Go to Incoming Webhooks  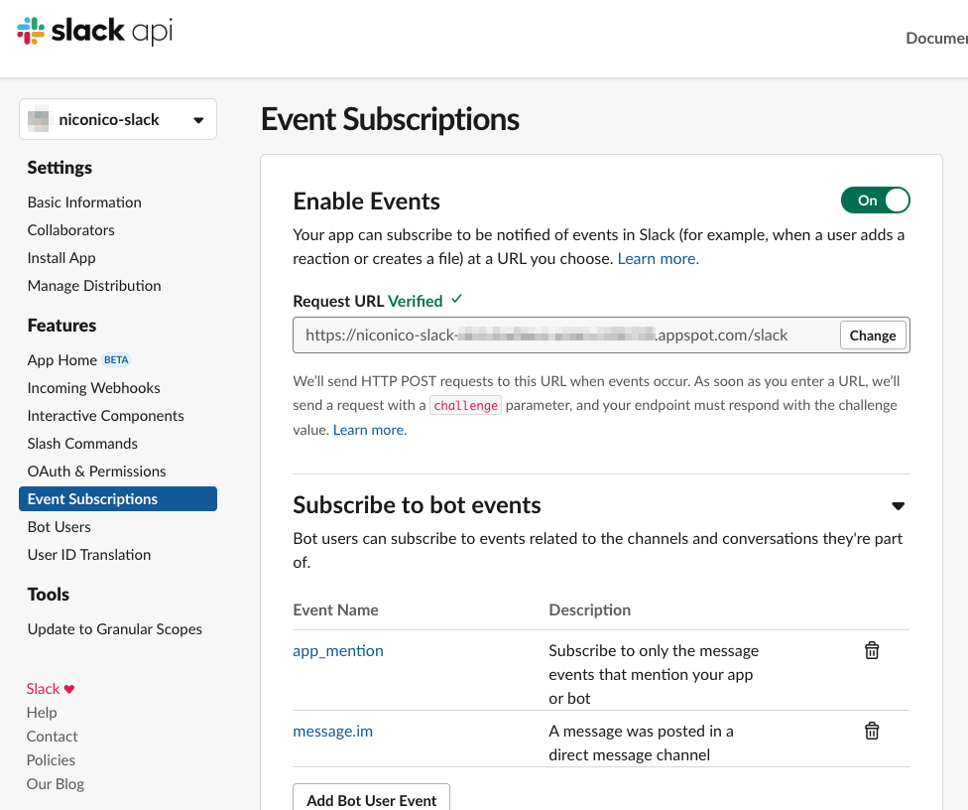point(94,388)
